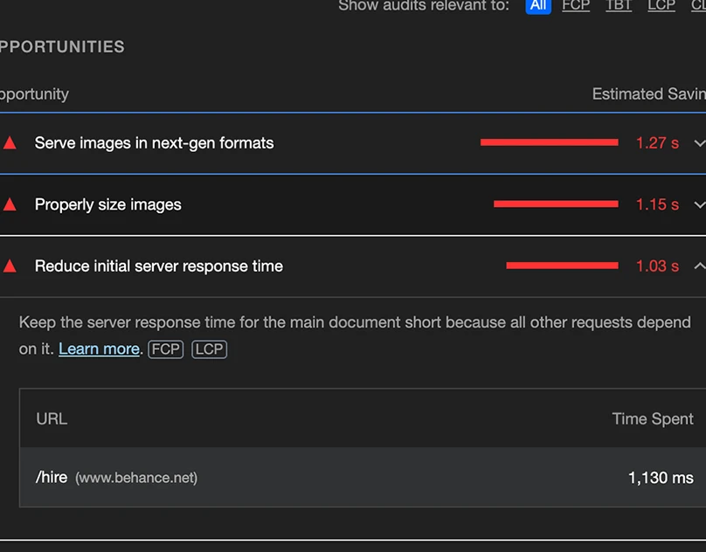Click the Time Spent column header
Screen dimensions: 706x552
pos(652,418)
